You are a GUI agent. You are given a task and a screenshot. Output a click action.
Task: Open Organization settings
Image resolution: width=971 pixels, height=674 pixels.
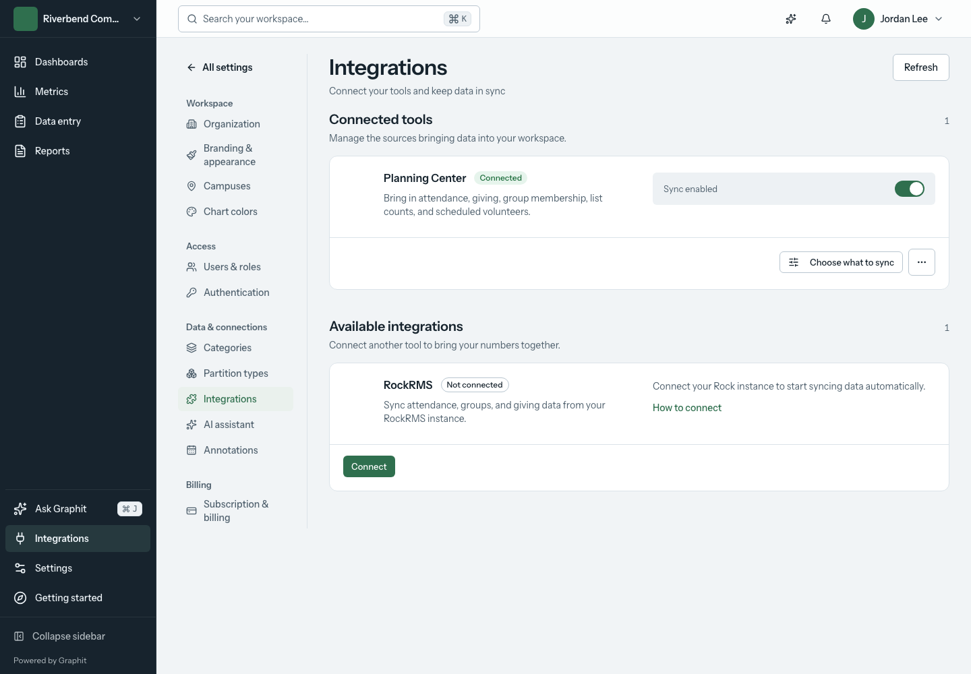point(236,124)
